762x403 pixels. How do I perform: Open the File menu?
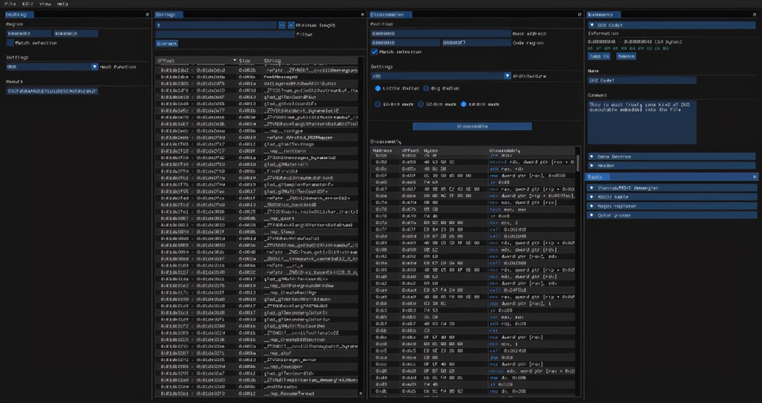tap(10, 4)
